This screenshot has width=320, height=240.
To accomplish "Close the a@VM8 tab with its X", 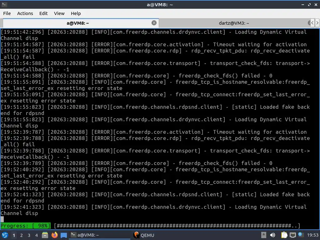I will coord(154,23).
